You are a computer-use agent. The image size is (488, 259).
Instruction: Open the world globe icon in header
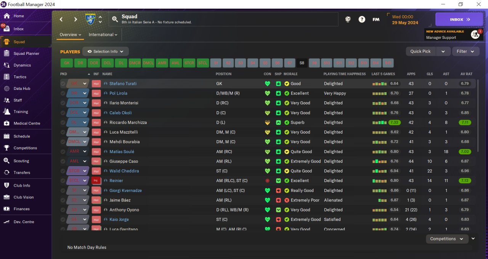[348, 19]
